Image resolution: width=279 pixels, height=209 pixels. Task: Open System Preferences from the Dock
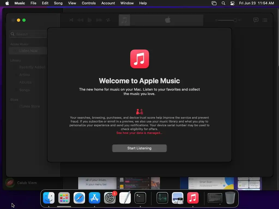pos(110,198)
